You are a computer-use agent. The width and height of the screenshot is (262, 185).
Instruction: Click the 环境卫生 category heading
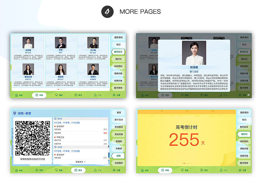point(59,137)
